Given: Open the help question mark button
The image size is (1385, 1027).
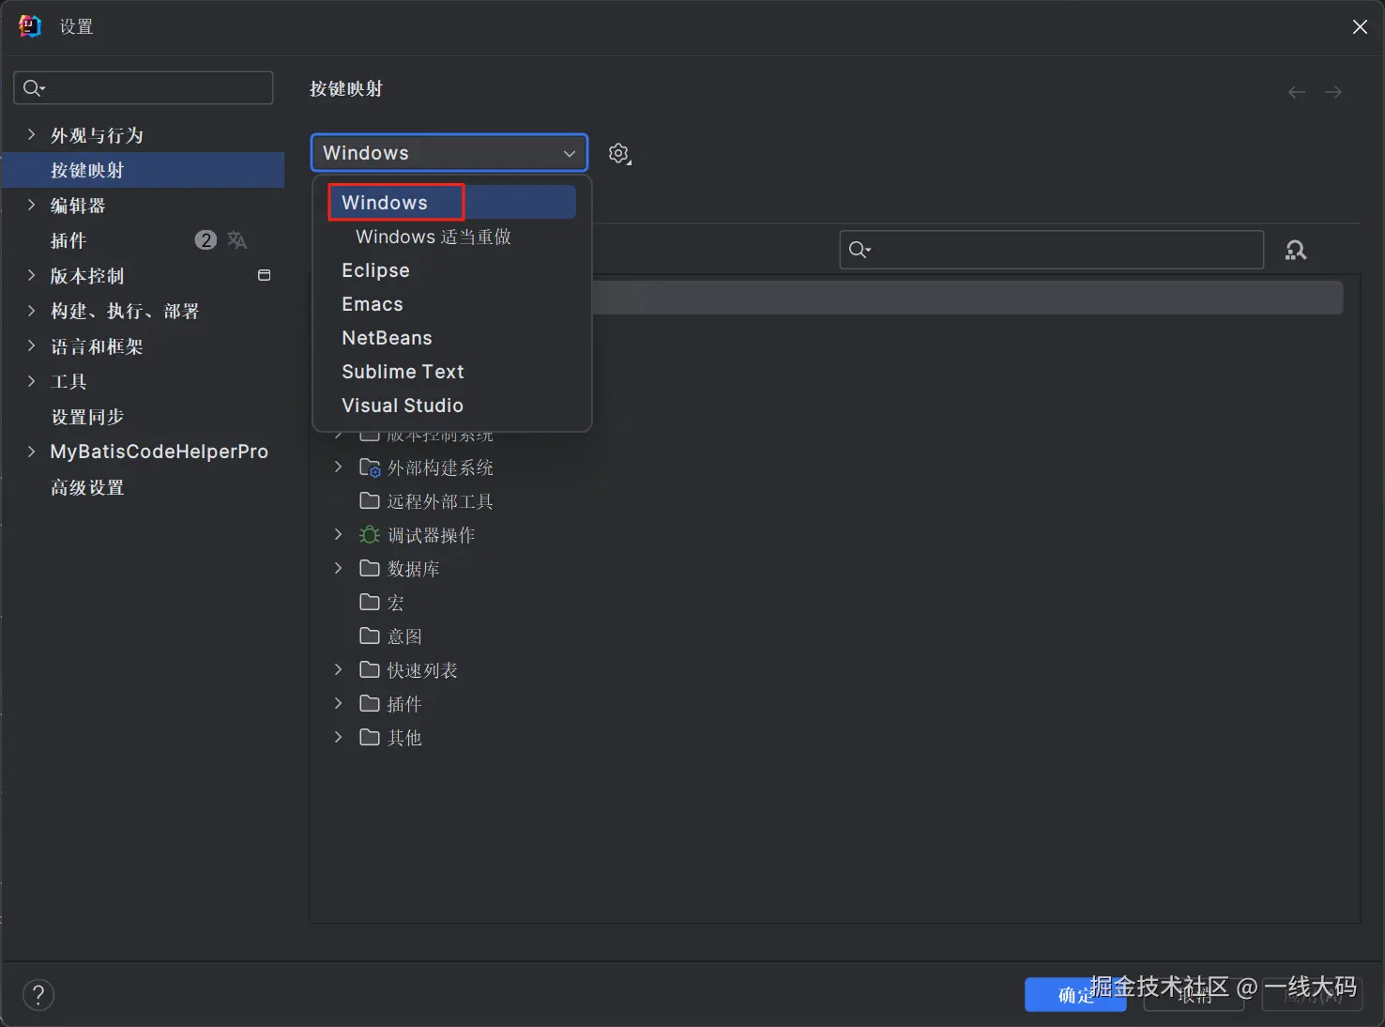Looking at the screenshot, I should pos(38,995).
